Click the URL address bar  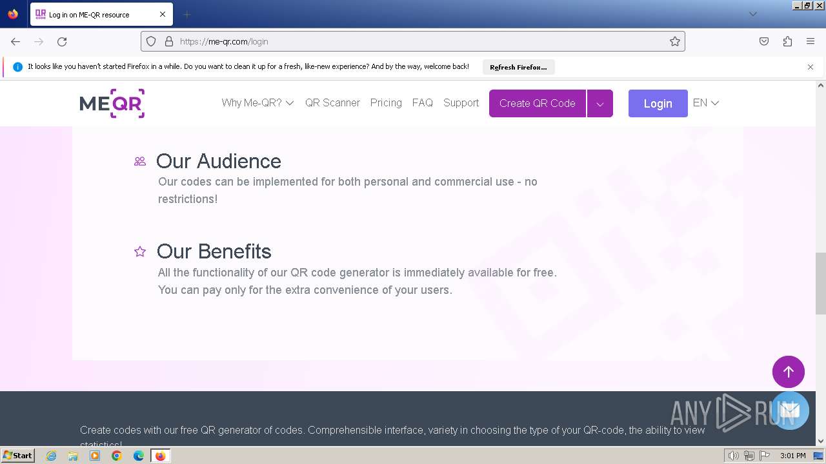click(x=413, y=41)
